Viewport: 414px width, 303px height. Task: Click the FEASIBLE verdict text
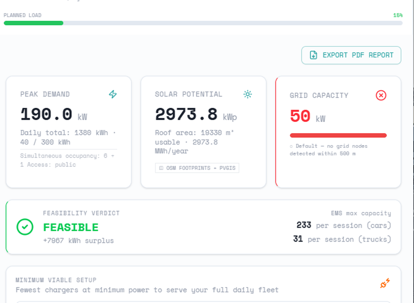tap(71, 227)
